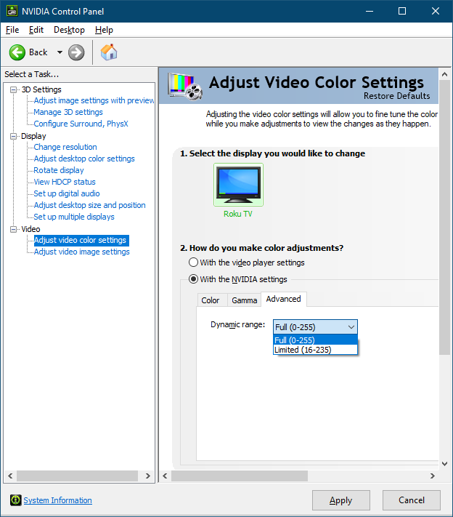
Task: Open the System Information link
Action: (x=57, y=500)
